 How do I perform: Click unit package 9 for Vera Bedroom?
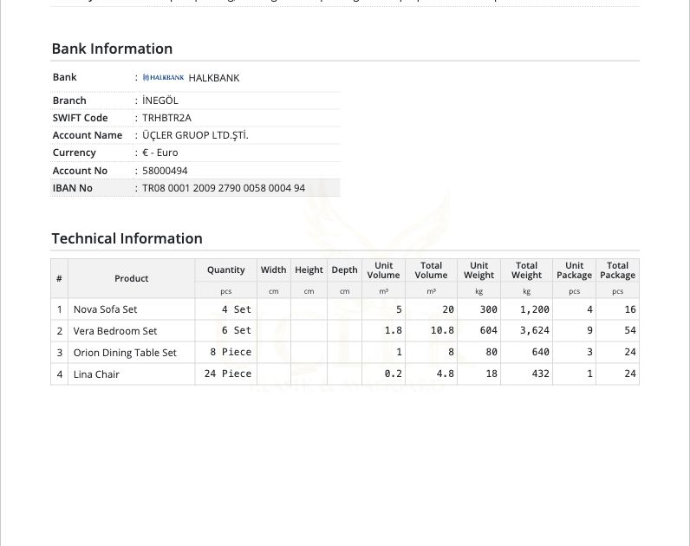tap(589, 330)
